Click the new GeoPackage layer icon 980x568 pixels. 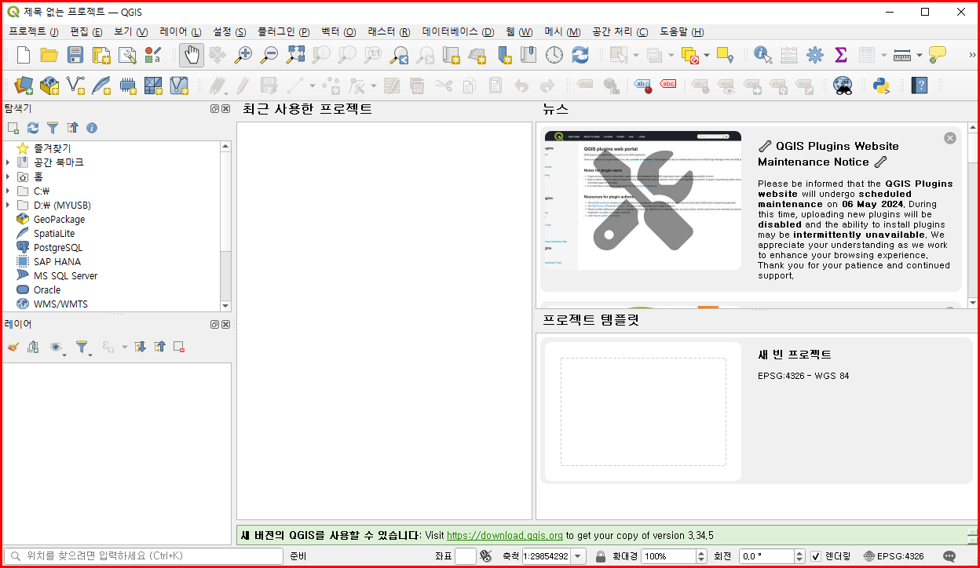(49, 85)
